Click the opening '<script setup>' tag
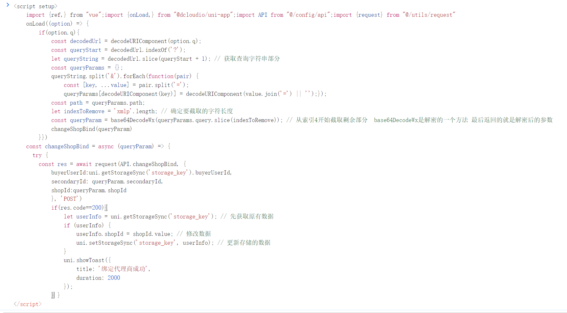This screenshot has width=567, height=313. click(35, 6)
